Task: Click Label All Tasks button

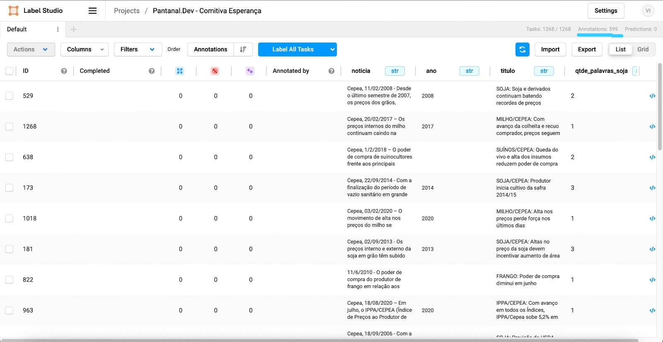Action: point(293,49)
